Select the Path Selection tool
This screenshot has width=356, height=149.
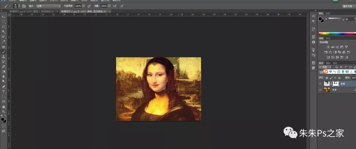(4, 96)
